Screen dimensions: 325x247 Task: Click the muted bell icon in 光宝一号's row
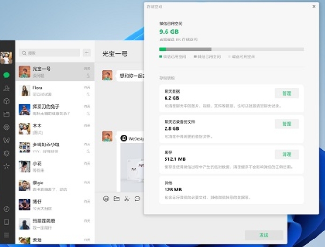tap(88, 76)
